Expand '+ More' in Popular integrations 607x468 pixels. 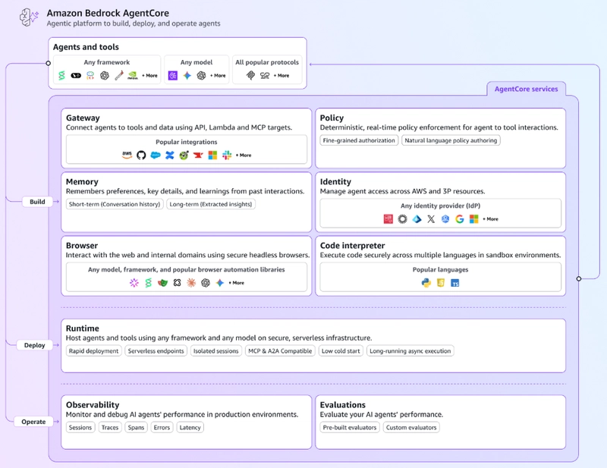pyautogui.click(x=244, y=155)
